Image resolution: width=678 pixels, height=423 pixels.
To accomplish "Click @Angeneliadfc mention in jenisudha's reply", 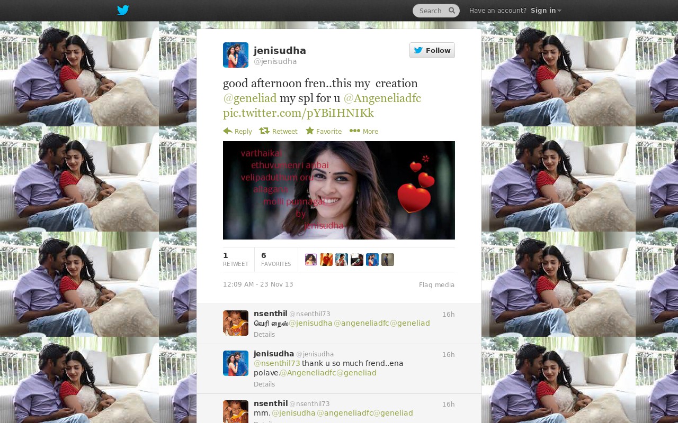I will pos(308,373).
